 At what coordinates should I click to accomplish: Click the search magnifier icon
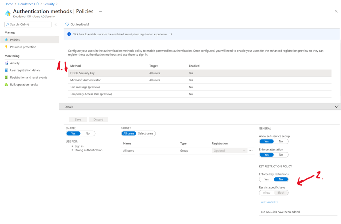point(7,24)
